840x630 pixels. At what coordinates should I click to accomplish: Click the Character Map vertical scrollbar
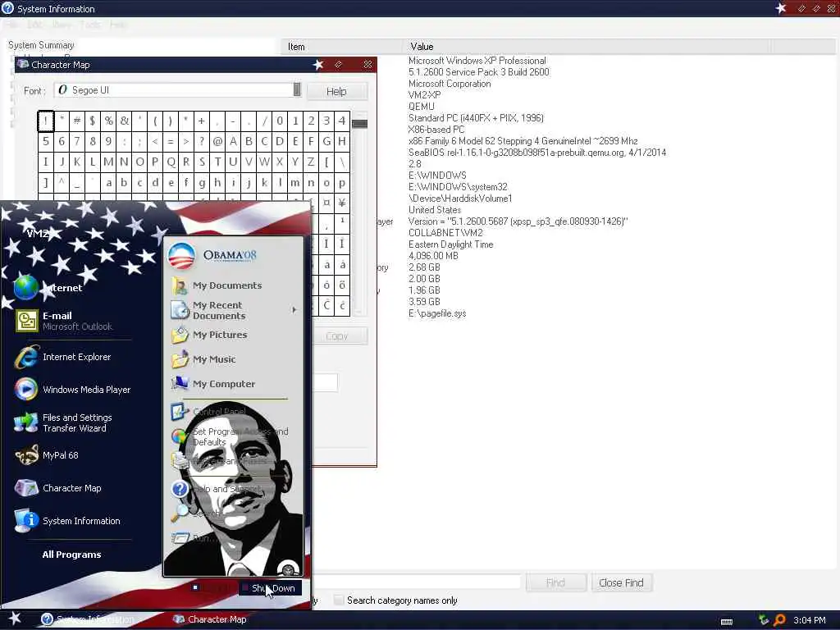359,213
